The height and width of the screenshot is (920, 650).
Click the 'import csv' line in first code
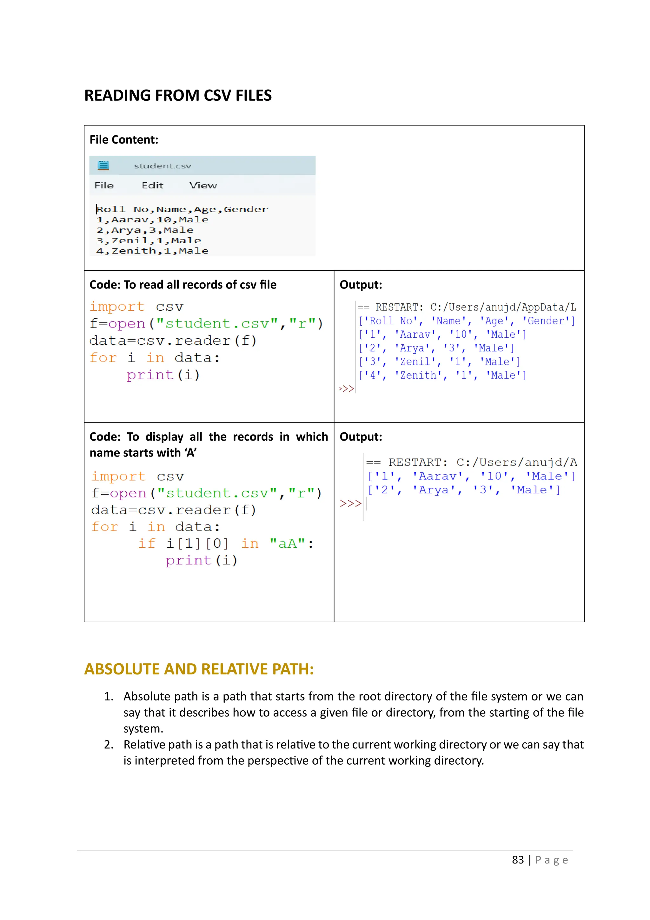click(x=136, y=307)
